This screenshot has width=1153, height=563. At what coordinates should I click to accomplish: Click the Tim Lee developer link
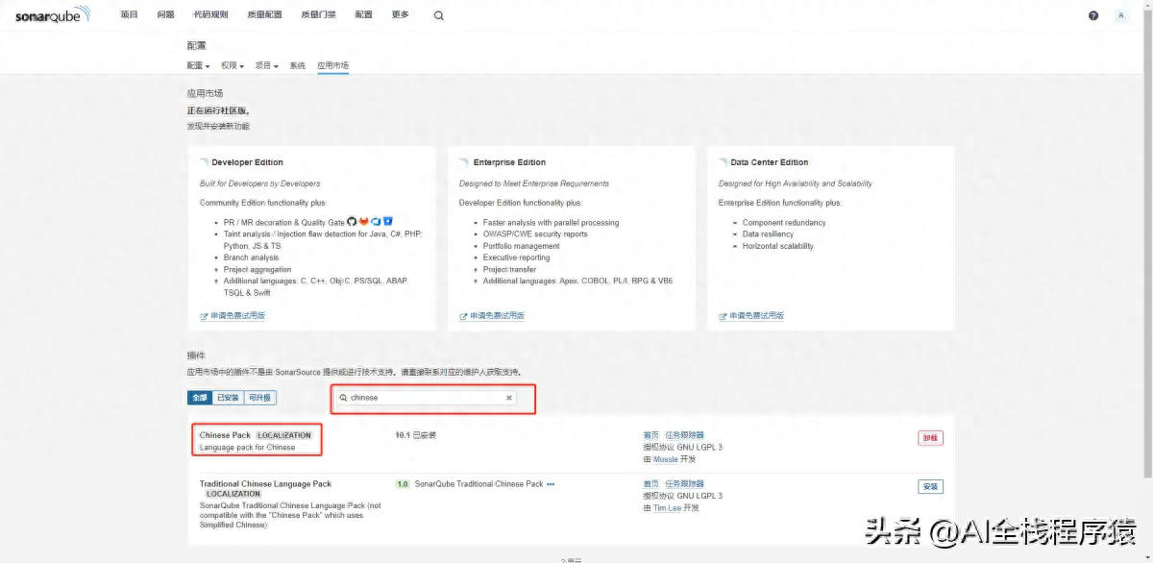point(667,508)
